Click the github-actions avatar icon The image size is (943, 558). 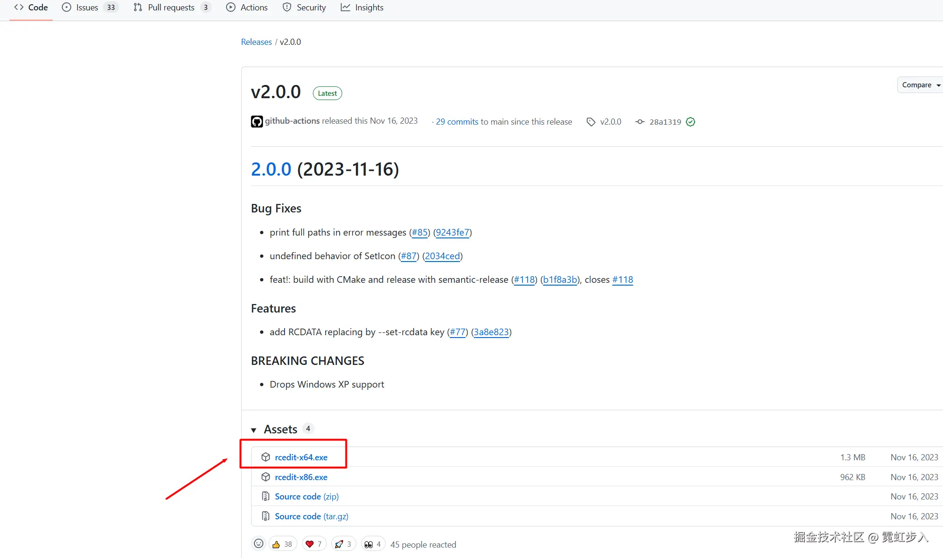[257, 121]
